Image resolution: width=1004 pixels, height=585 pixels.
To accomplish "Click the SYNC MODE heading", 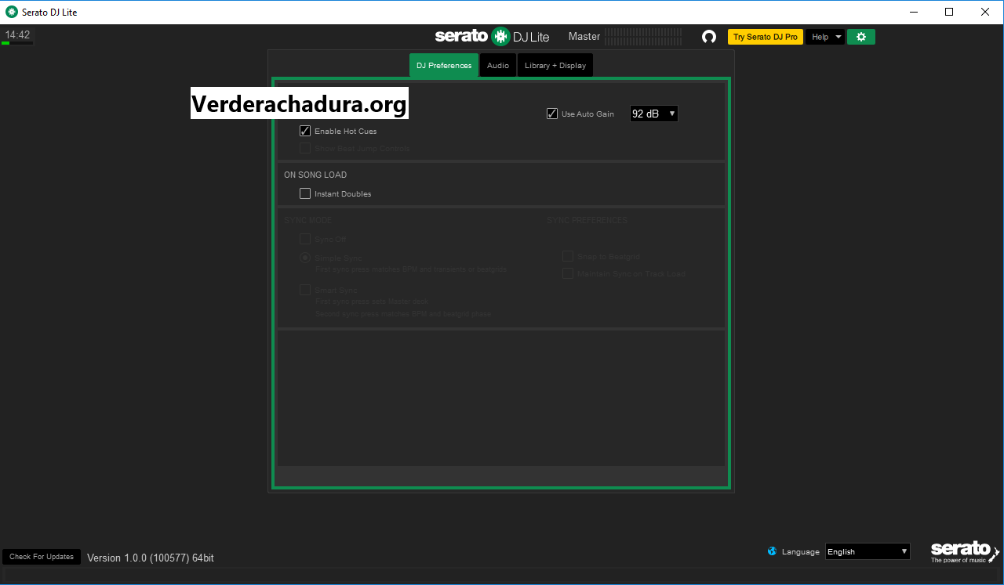I will 307,220.
